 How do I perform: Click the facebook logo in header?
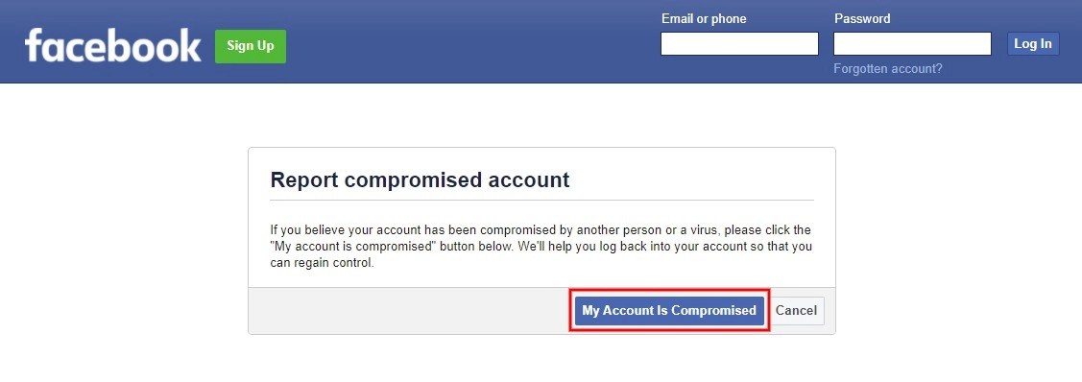(113, 45)
